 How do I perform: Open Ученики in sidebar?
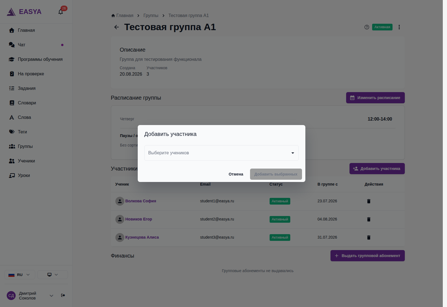(36, 161)
